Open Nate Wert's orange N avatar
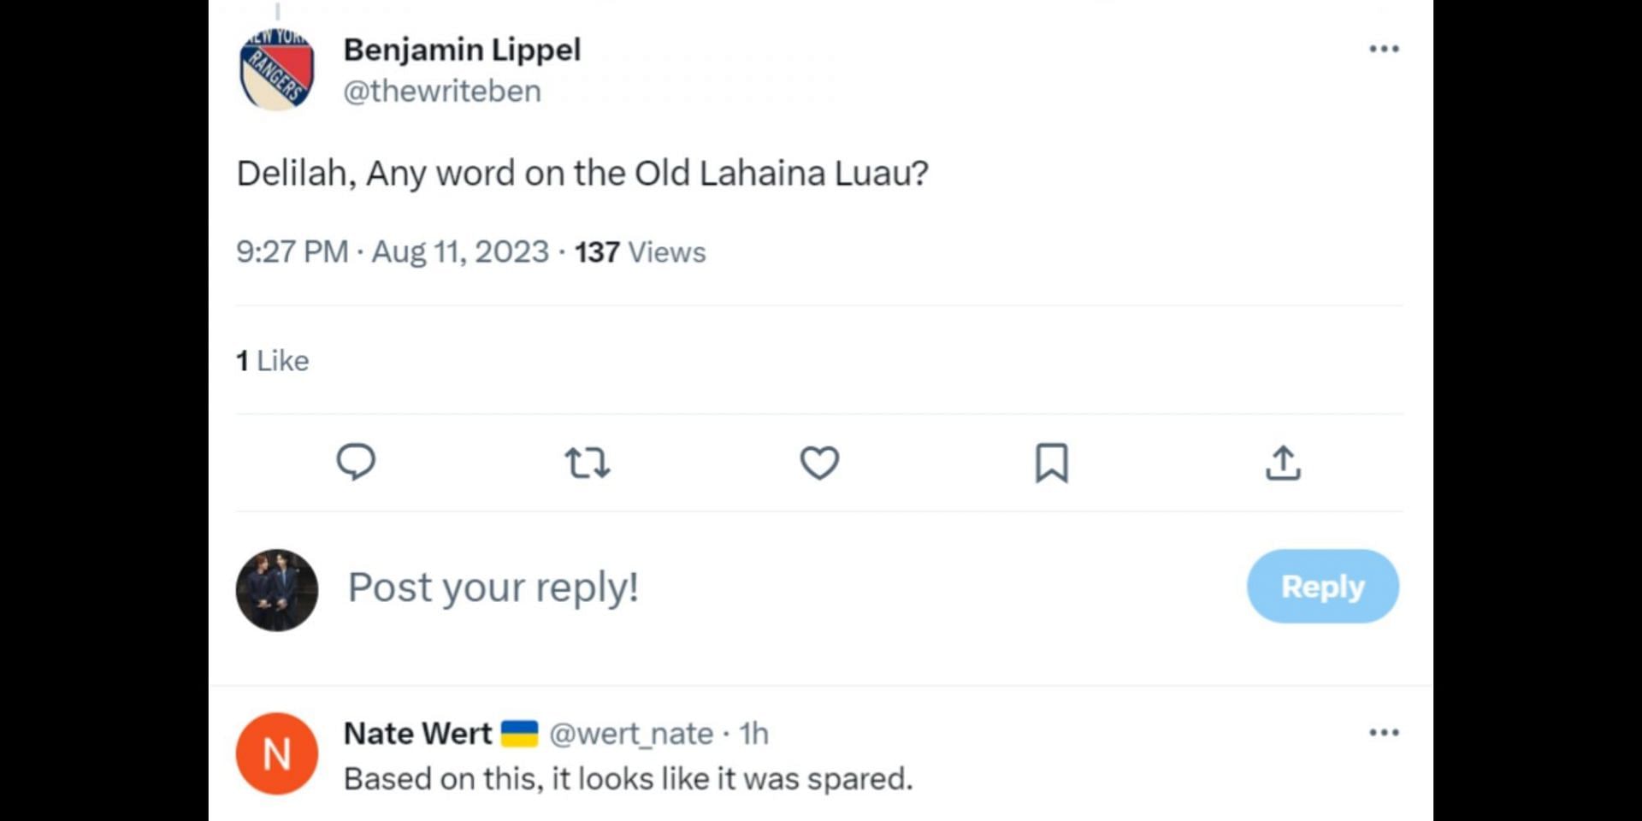Screen dimensions: 1642x821 (277, 753)
